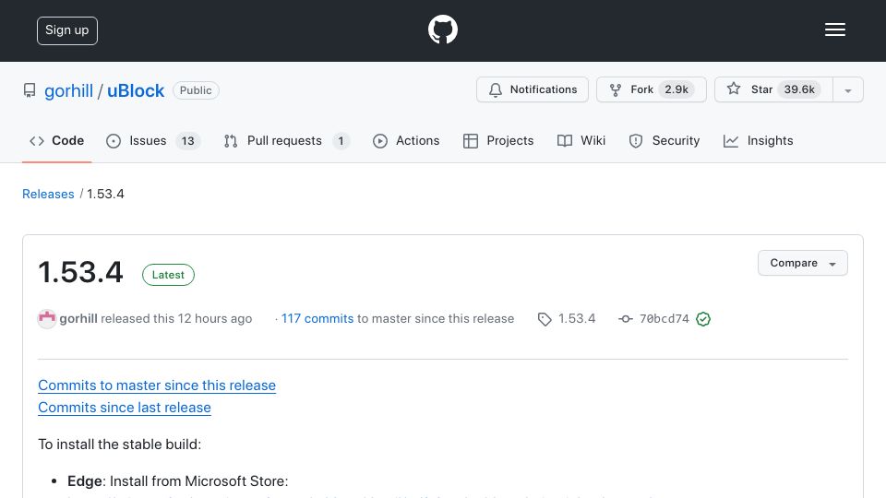Open commit 70bcd74

point(664,319)
